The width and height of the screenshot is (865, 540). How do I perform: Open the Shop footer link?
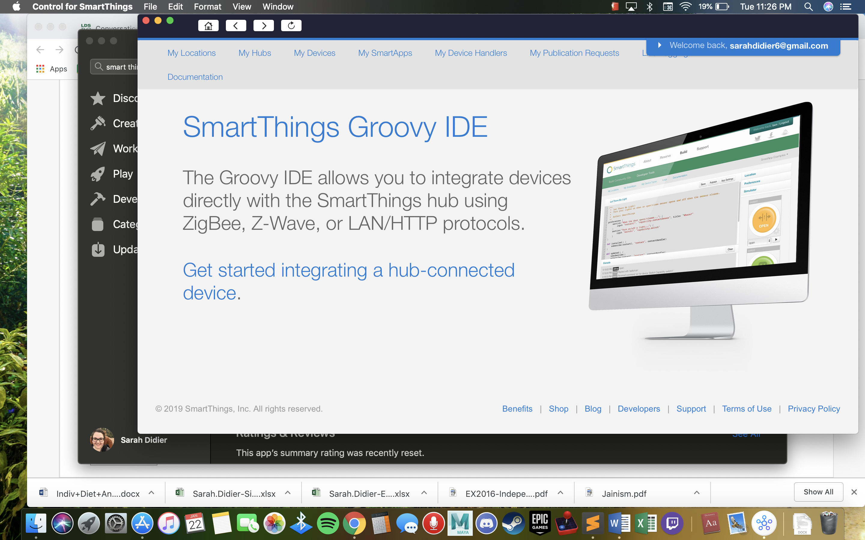[x=559, y=409]
